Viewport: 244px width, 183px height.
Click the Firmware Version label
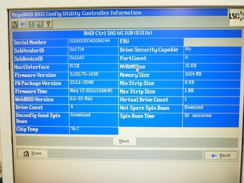35,75
